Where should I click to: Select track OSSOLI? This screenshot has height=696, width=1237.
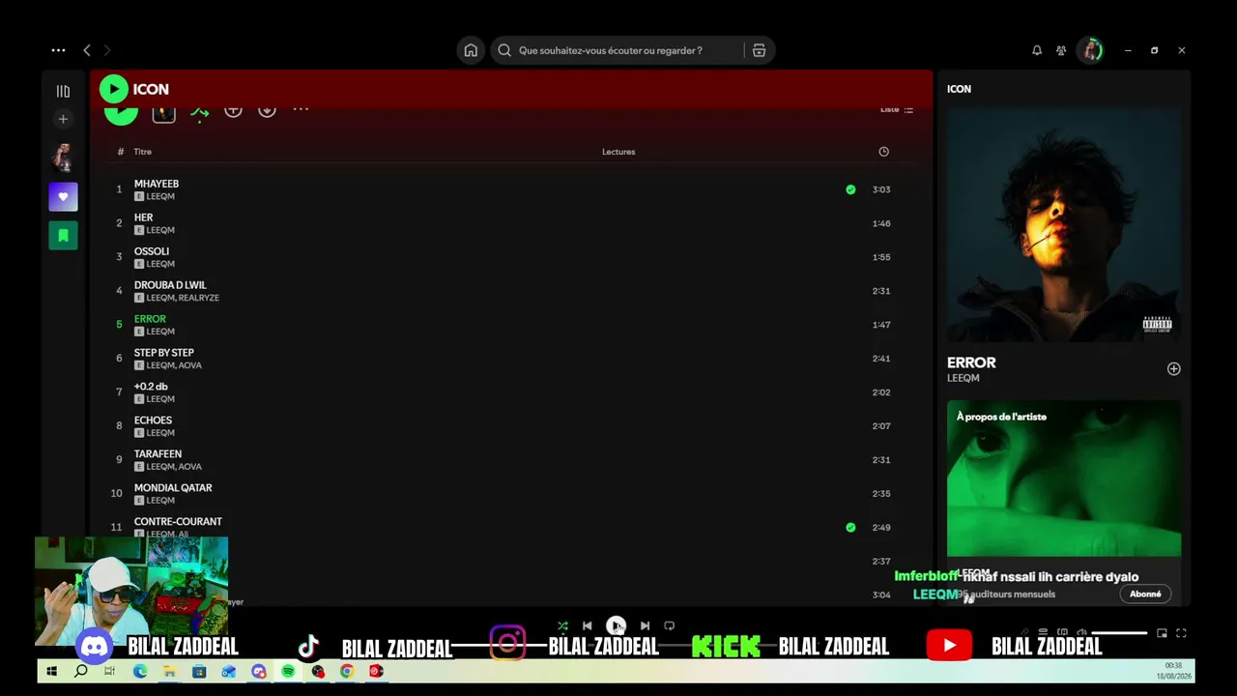pyautogui.click(x=152, y=251)
